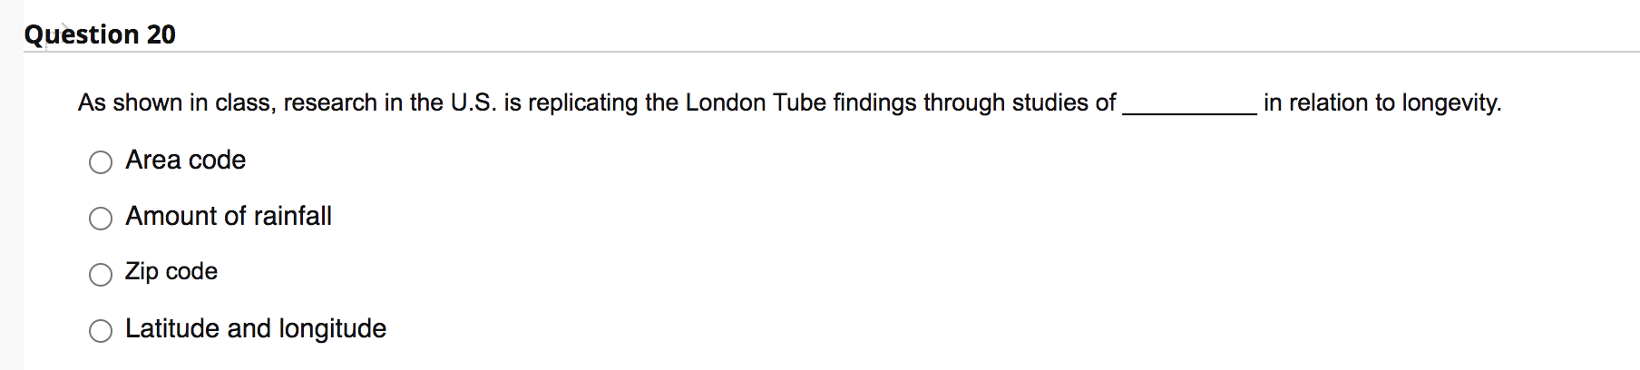Click the Question 20 heading
This screenshot has height=370, width=1640.
[100, 34]
